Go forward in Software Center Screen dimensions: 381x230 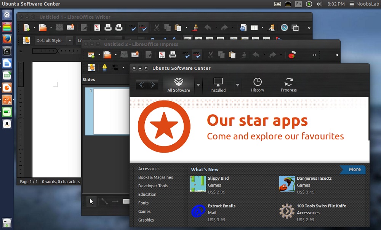click(x=153, y=85)
